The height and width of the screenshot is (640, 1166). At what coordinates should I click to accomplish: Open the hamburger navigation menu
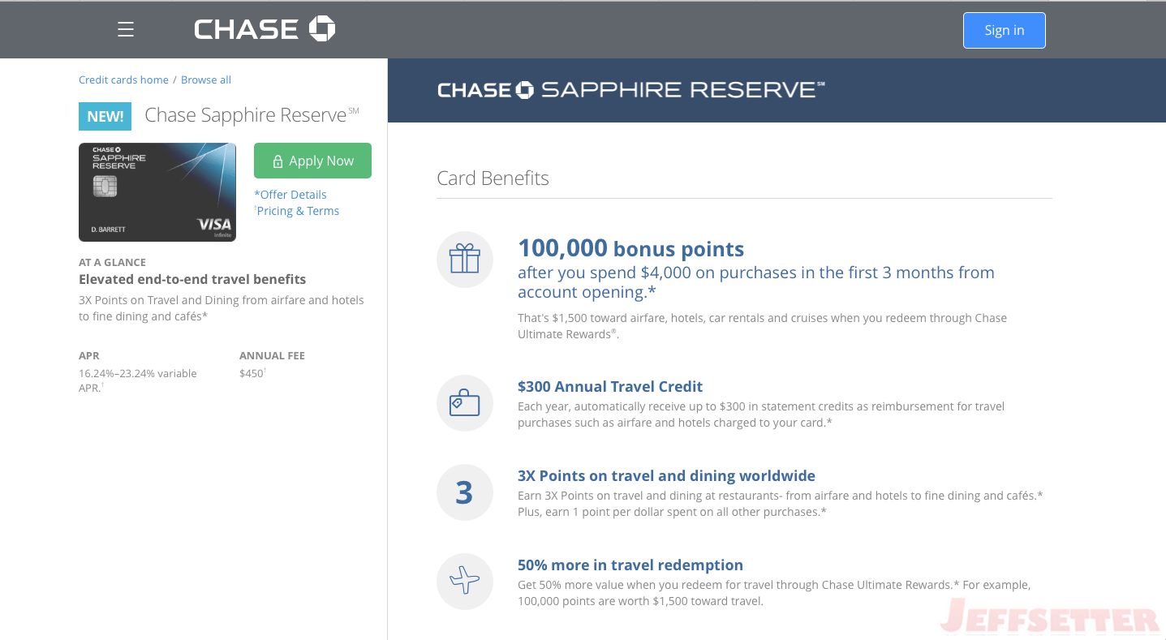coord(125,30)
